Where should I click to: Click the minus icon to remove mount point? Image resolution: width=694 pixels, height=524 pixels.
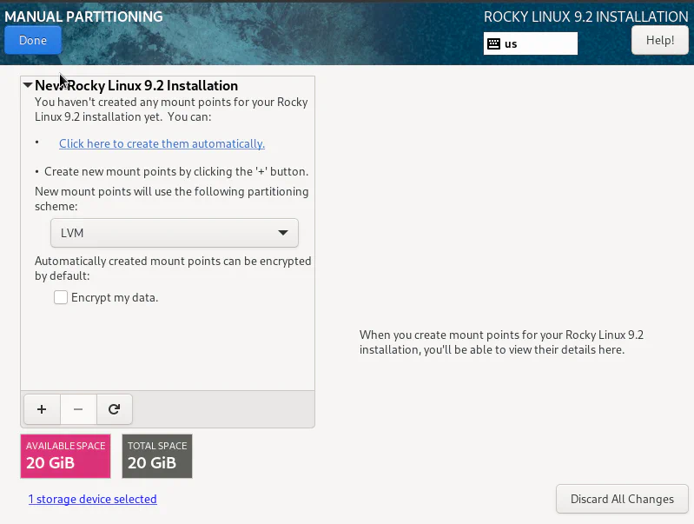point(78,409)
